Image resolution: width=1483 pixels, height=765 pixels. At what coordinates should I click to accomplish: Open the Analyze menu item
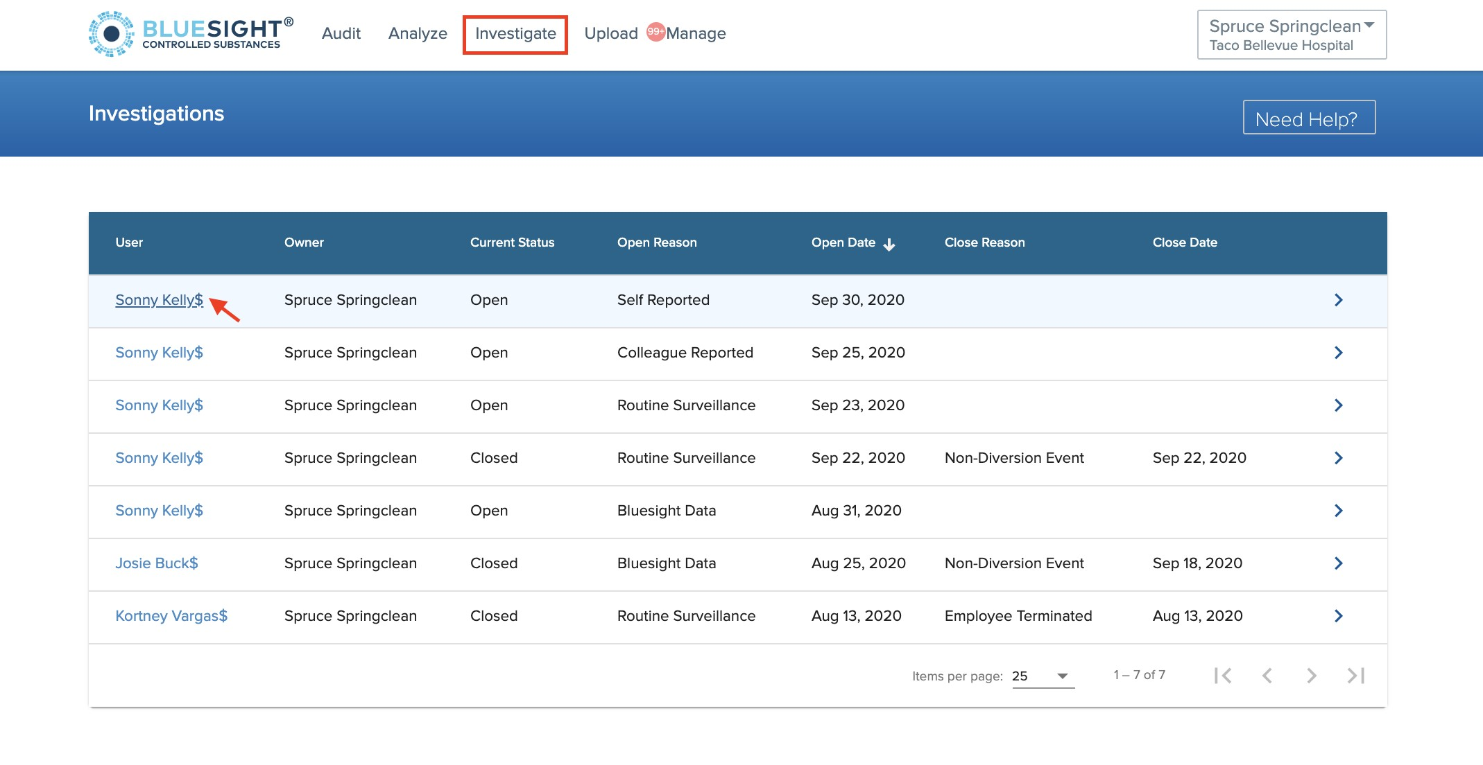(418, 33)
